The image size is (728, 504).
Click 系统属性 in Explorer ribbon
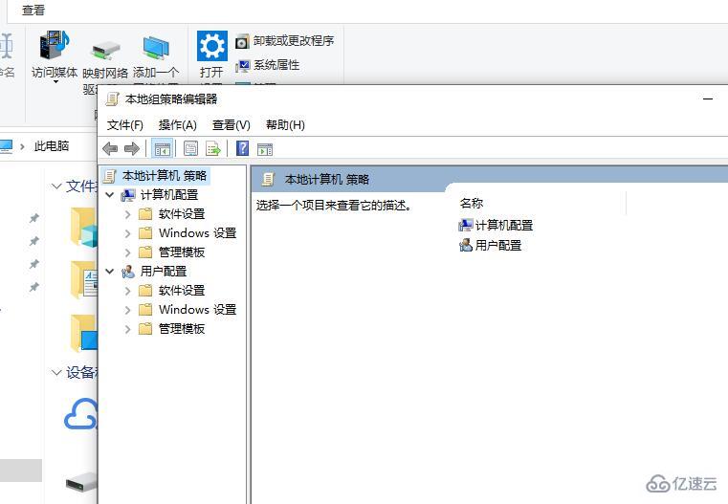[x=268, y=65]
